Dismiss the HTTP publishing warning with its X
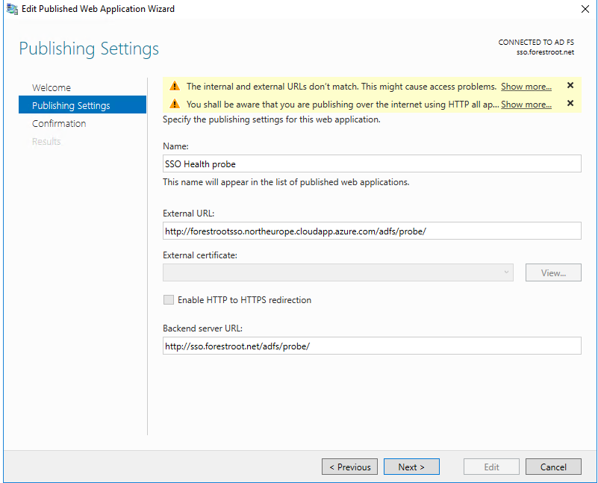 [570, 103]
